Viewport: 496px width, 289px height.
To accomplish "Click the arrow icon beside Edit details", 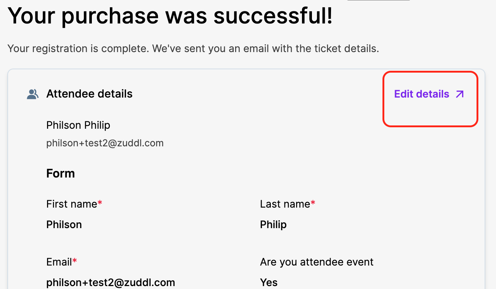I will [460, 94].
